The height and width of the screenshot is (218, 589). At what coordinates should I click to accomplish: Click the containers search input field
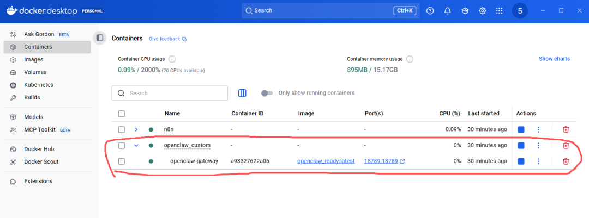pos(175,93)
